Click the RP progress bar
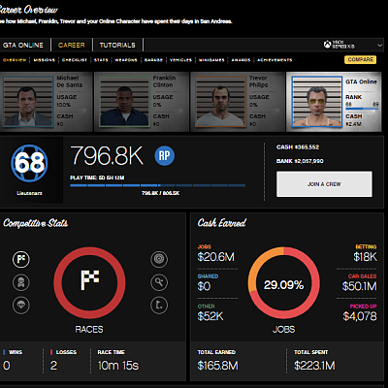This screenshot has width=388, height=388. [158, 185]
